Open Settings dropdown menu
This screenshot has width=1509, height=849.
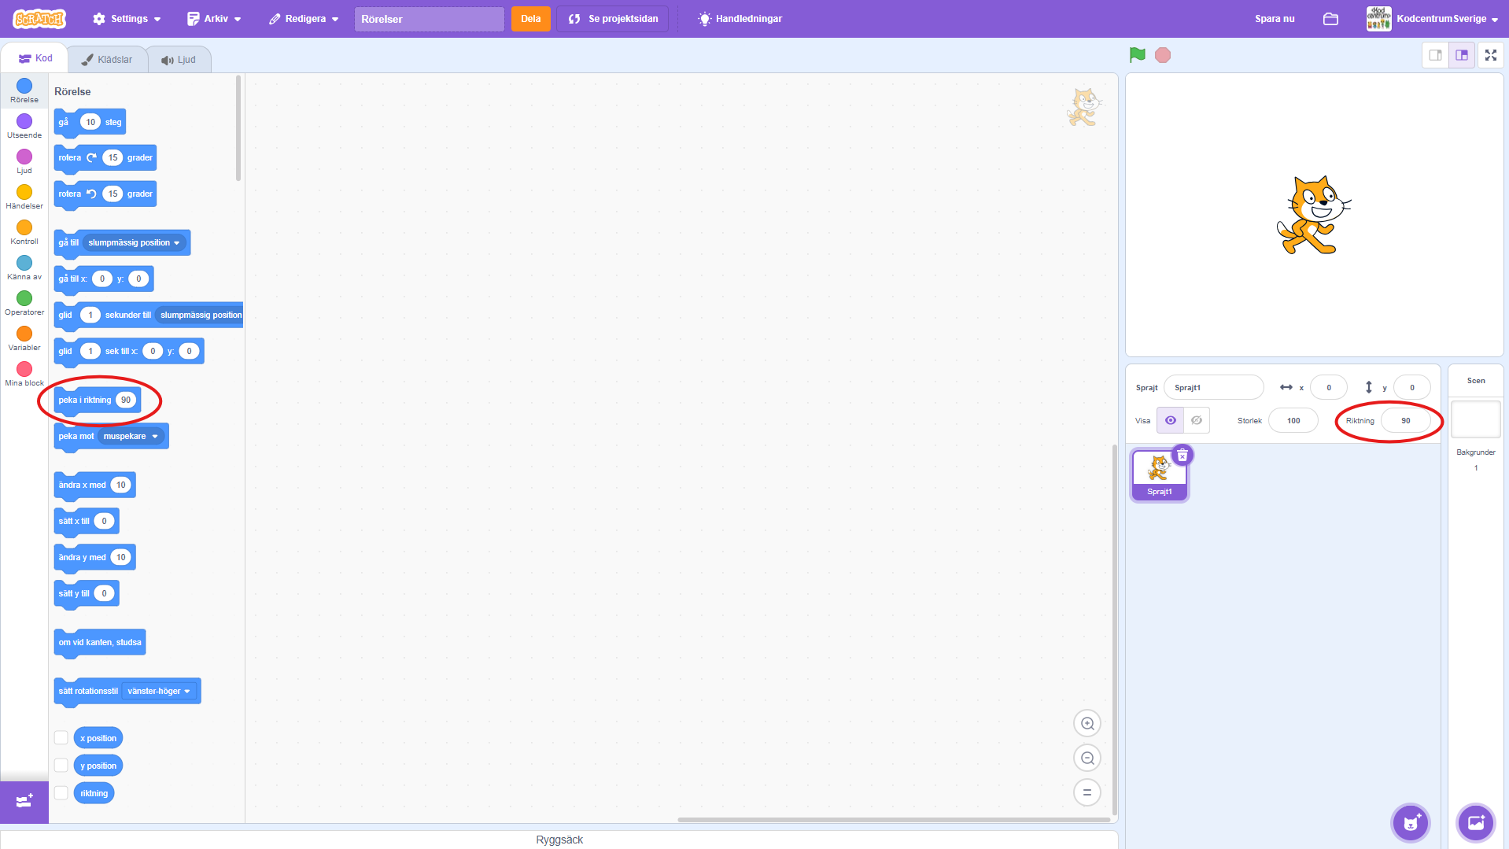click(x=127, y=19)
